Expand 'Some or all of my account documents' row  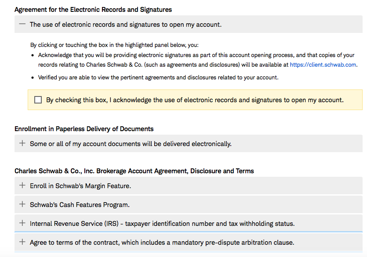(131, 144)
